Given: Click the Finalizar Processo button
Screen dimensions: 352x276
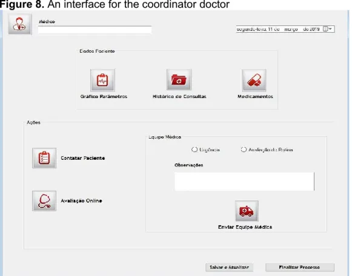Looking at the screenshot, I should click(x=300, y=268).
